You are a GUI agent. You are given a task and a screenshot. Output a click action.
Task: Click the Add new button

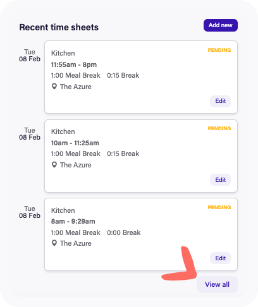pos(221,25)
